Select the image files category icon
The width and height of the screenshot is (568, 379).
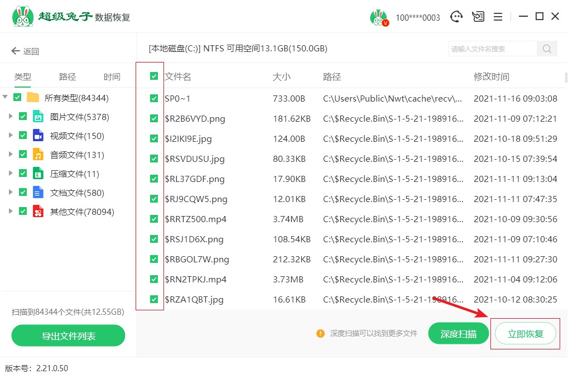[x=38, y=117]
